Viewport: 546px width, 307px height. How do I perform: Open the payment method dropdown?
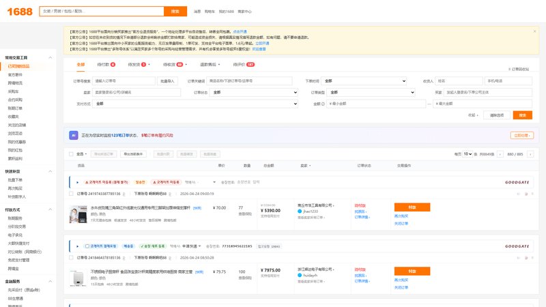coord(195,104)
